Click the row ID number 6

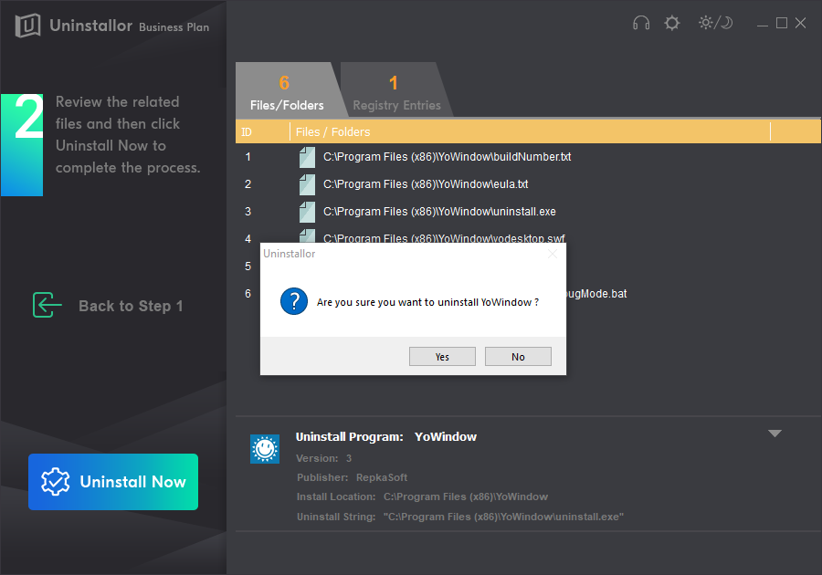[x=248, y=293]
